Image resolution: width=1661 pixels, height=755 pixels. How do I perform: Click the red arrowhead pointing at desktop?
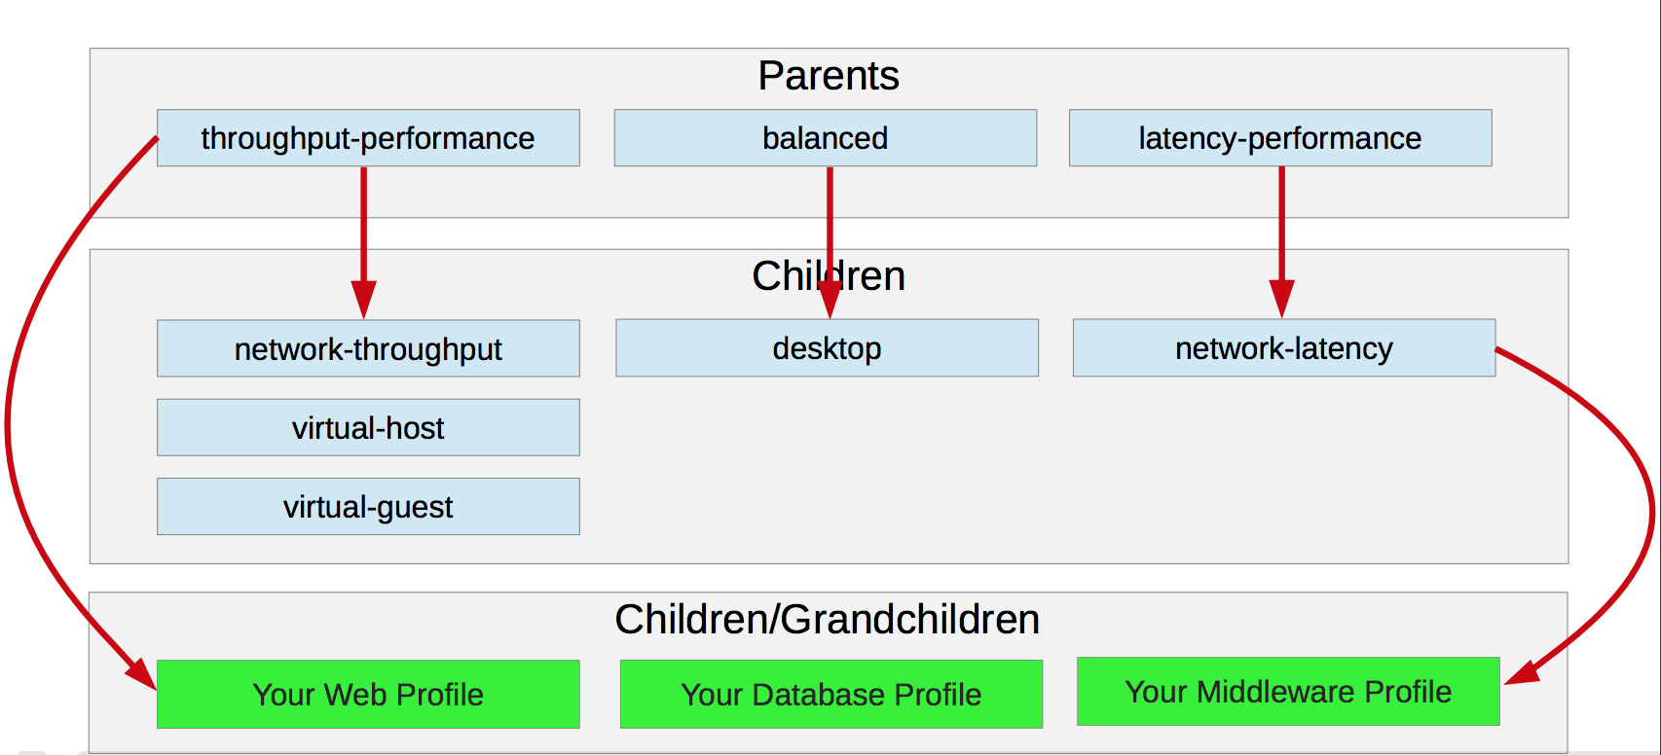coord(830,300)
